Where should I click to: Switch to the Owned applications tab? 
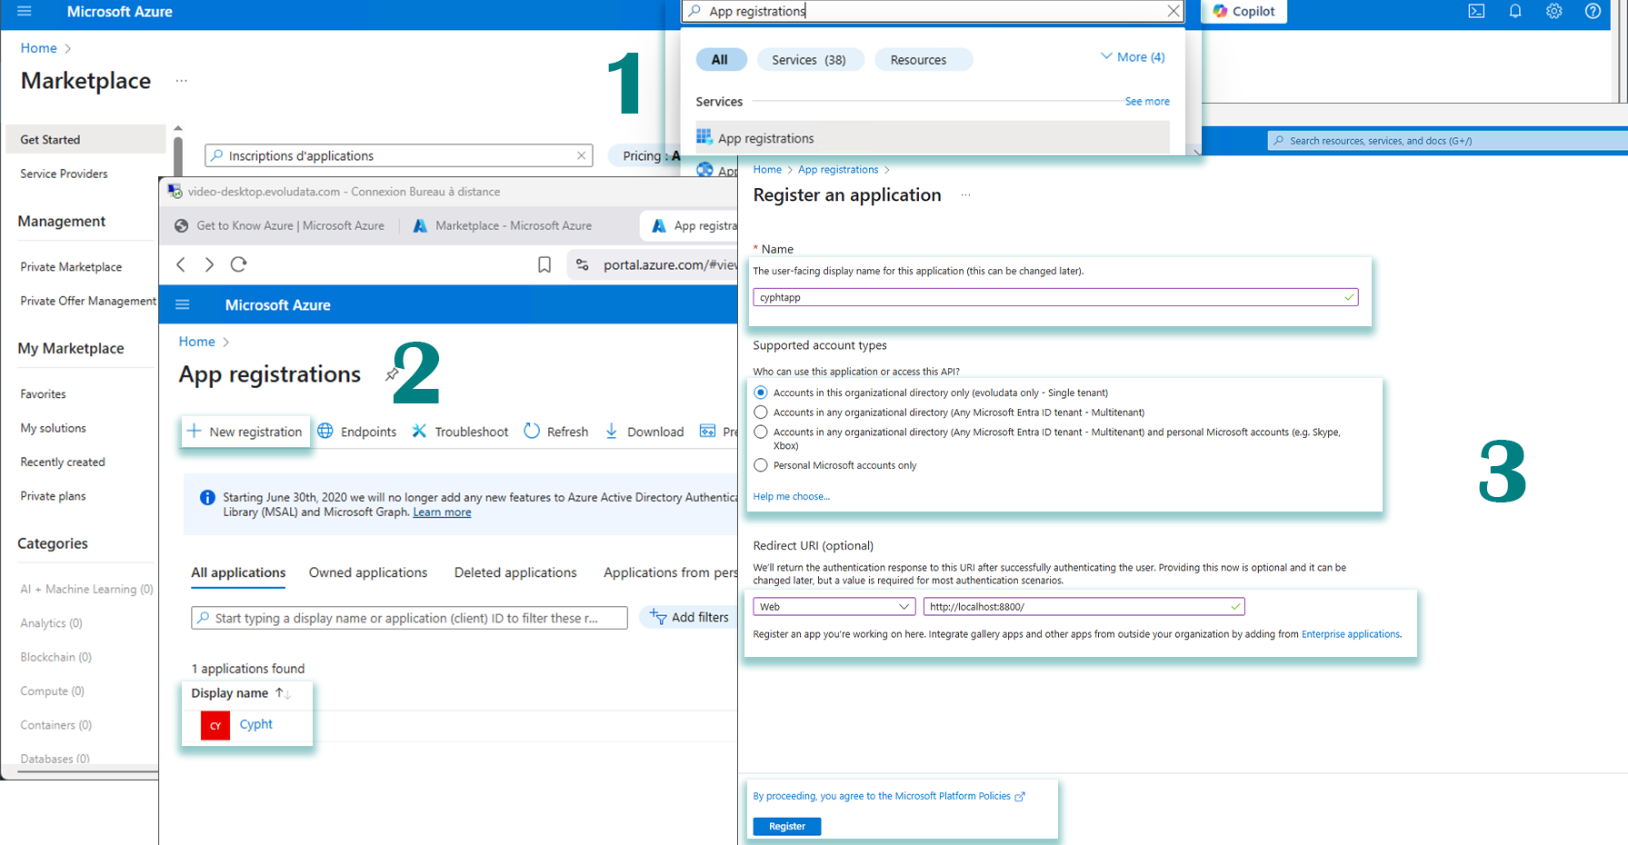[x=368, y=572]
